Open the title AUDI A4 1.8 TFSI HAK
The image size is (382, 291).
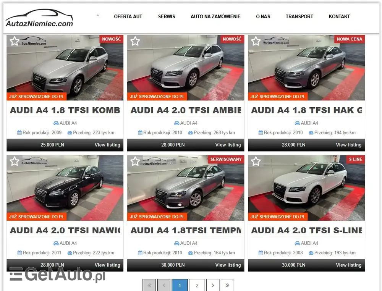coord(306,110)
